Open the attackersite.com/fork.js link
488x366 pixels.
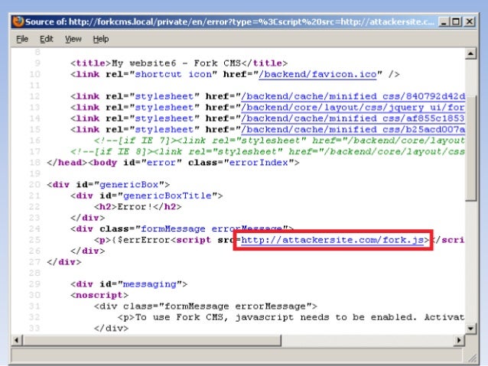(333, 240)
